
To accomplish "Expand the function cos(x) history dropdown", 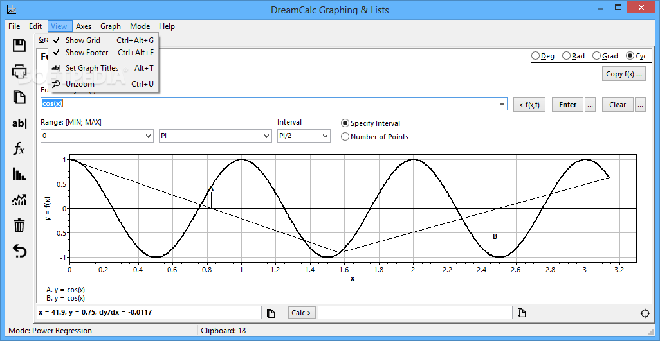I will pos(502,104).
